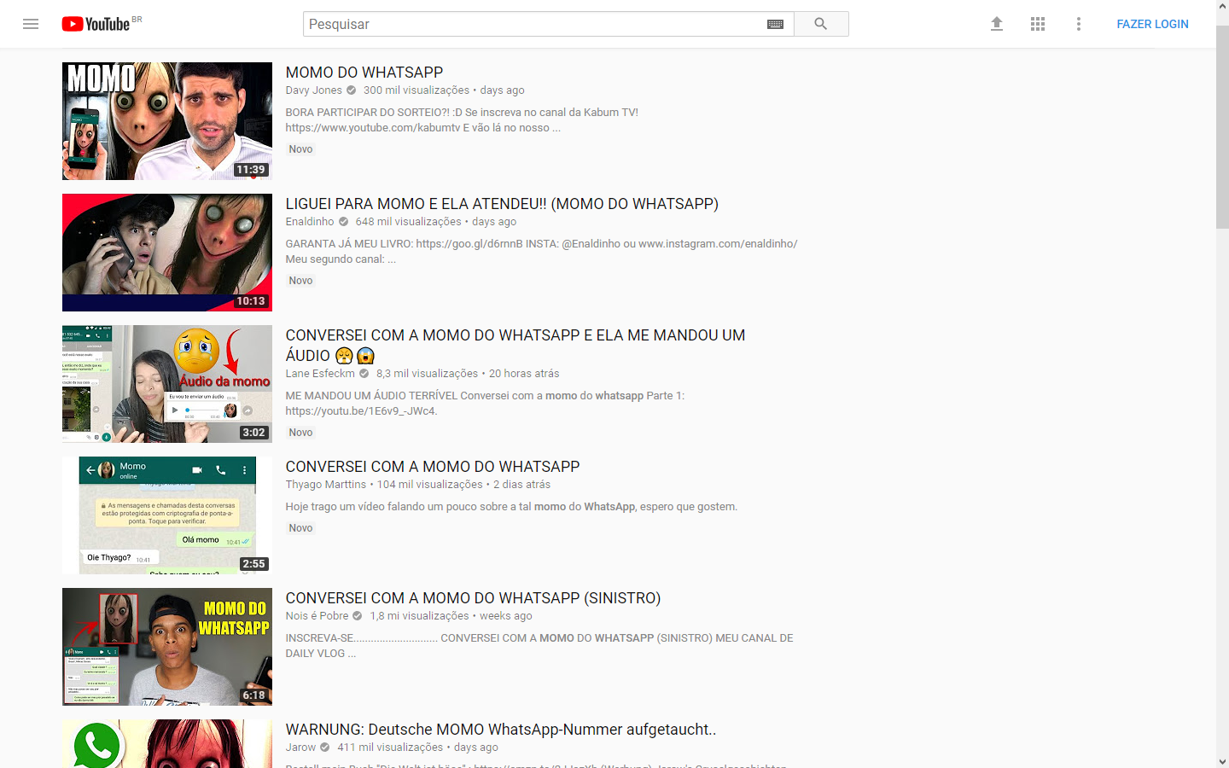1229x768 pixels.
Task: Open the WARNUNG Deutsche MOMO thumbnail
Action: click(167, 743)
